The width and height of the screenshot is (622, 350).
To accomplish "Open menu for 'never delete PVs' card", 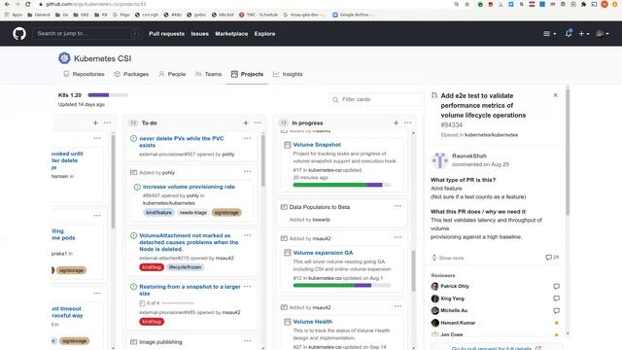I will [x=247, y=138].
